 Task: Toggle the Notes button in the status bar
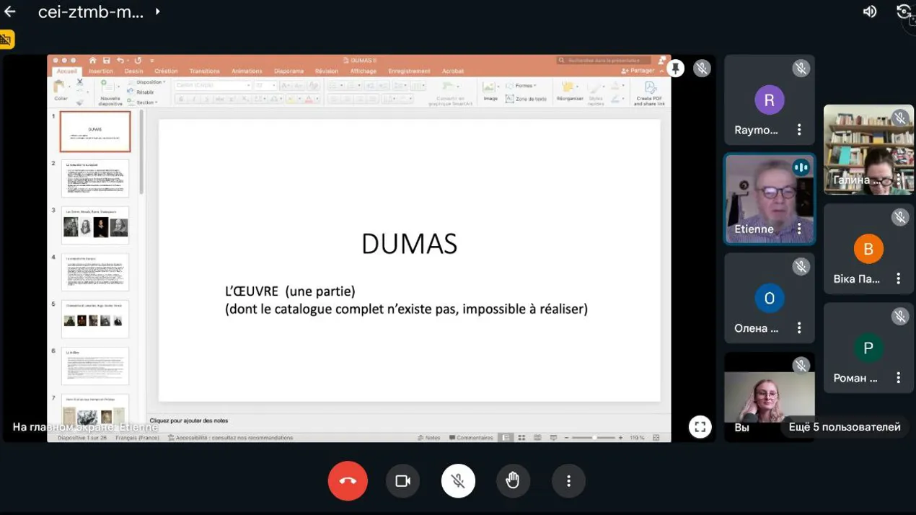coord(429,438)
